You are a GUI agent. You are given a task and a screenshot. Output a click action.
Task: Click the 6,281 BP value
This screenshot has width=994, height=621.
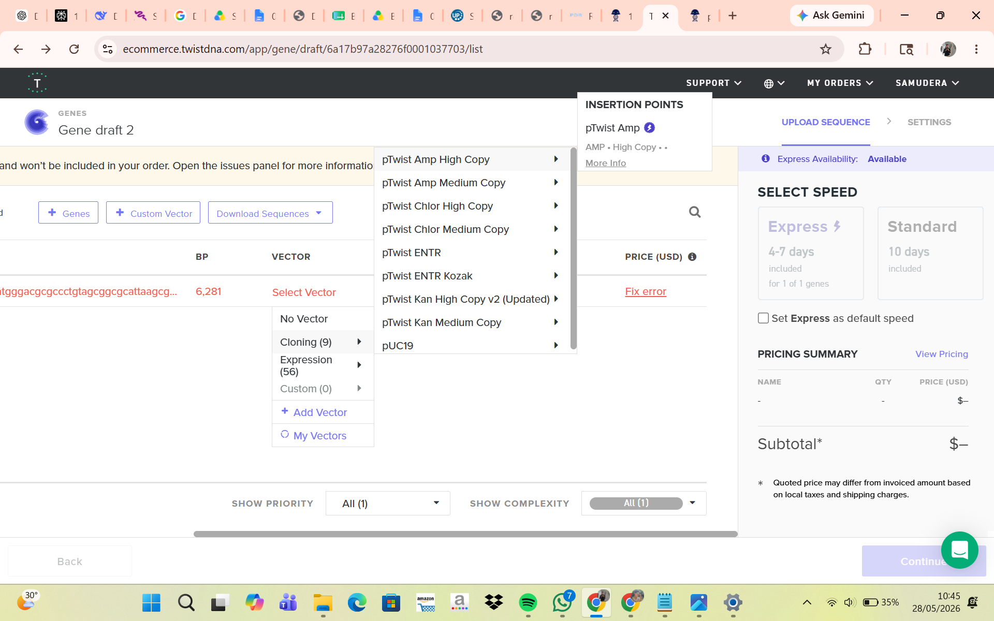208,291
